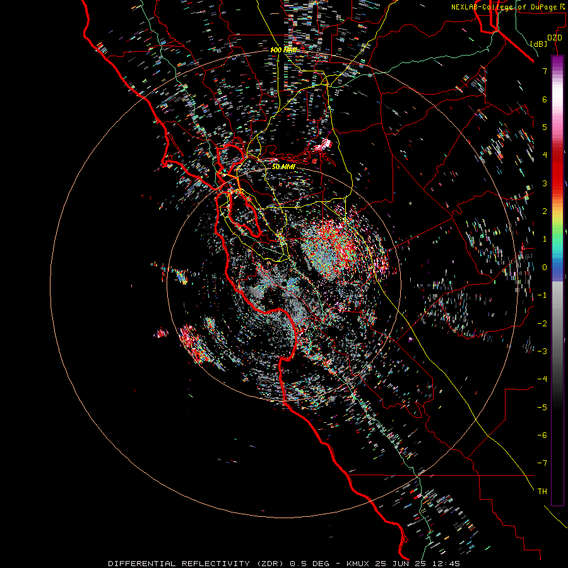Click the [dB] units label
The image size is (568, 568).
[x=538, y=44]
